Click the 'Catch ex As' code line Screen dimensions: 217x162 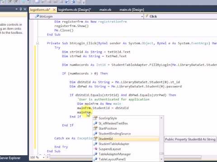pos(73,138)
